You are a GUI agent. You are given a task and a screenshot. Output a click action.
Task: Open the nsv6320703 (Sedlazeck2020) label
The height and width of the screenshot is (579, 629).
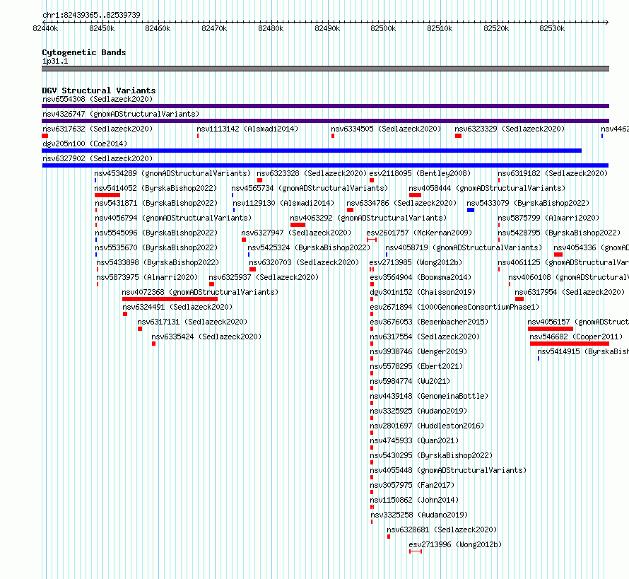[x=304, y=262]
